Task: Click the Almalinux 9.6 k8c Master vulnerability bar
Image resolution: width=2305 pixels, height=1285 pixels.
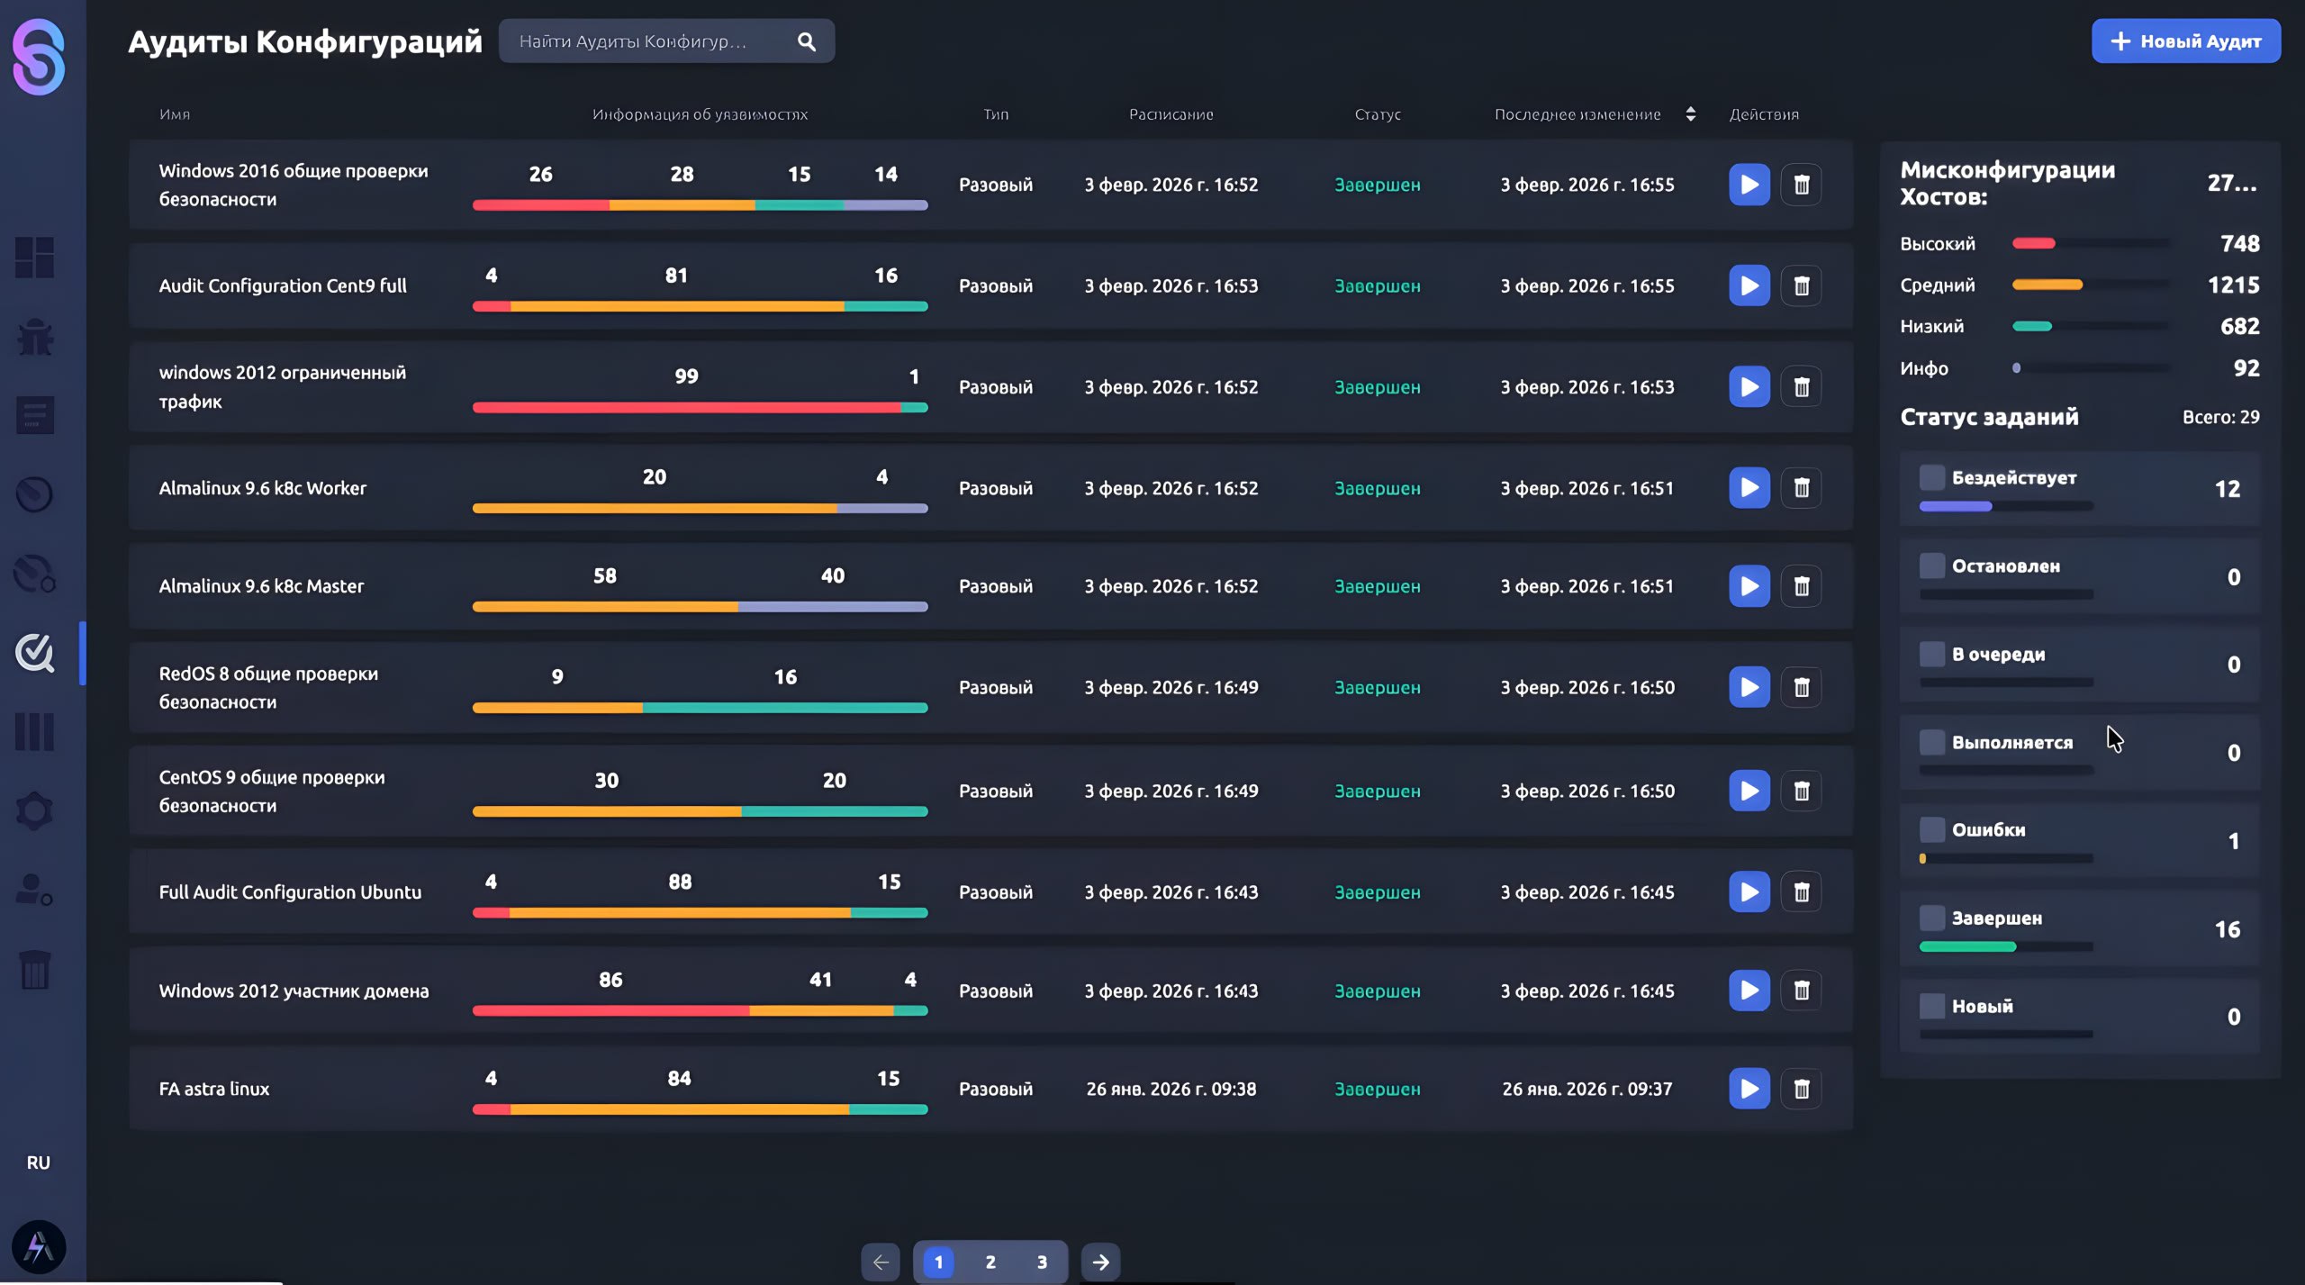Action: click(700, 607)
